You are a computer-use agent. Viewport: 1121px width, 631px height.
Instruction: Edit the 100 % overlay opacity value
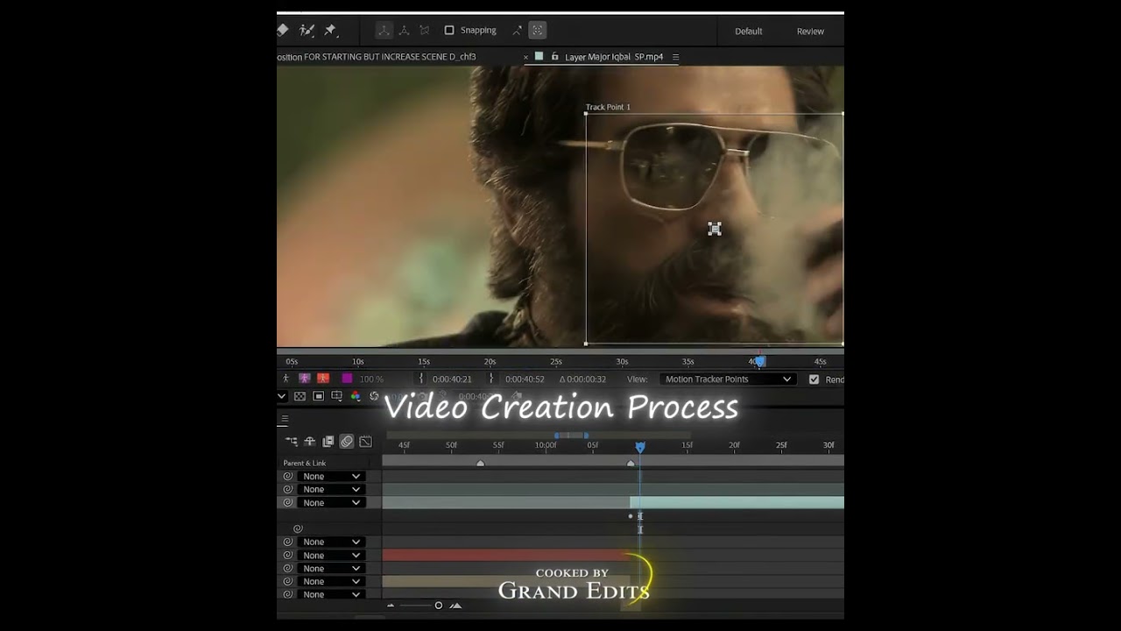(x=371, y=379)
